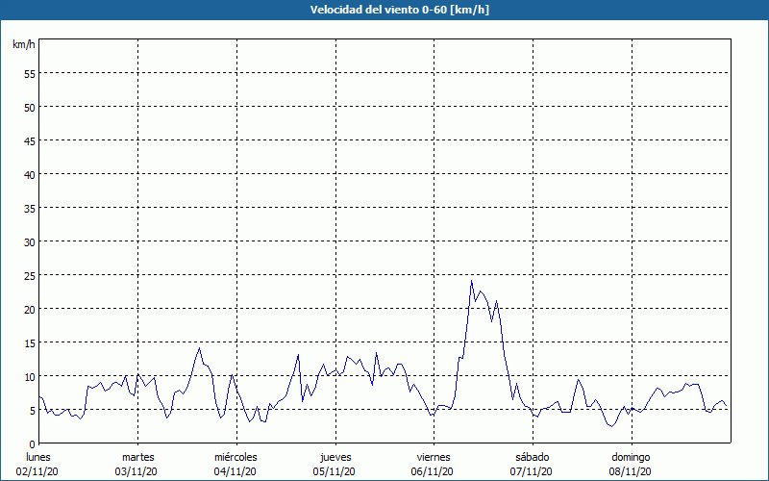Click the '15' y-axis value
Screen dimensions: 769x481
coord(30,343)
